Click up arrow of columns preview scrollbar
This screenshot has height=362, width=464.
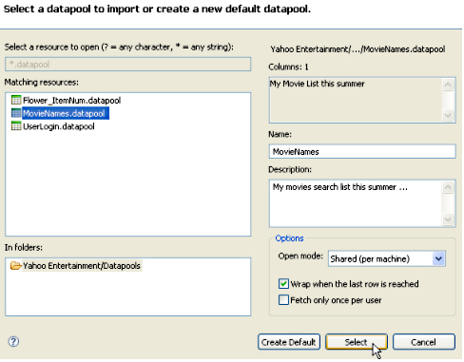click(x=448, y=85)
